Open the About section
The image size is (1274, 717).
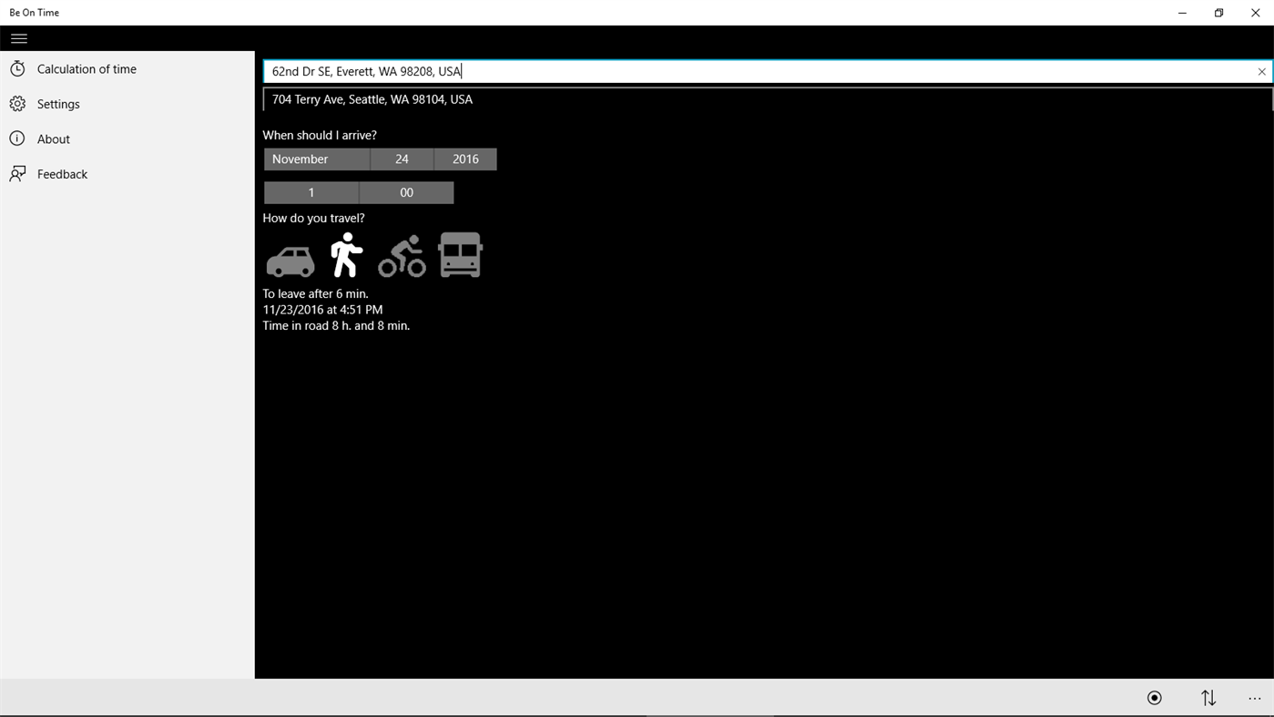pos(17,138)
